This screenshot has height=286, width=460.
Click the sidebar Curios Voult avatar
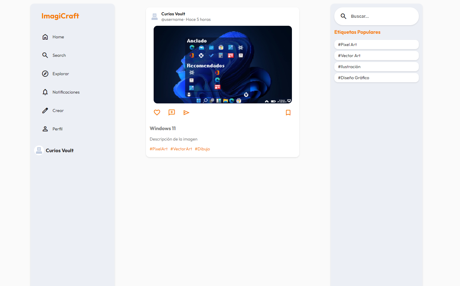[x=39, y=150]
